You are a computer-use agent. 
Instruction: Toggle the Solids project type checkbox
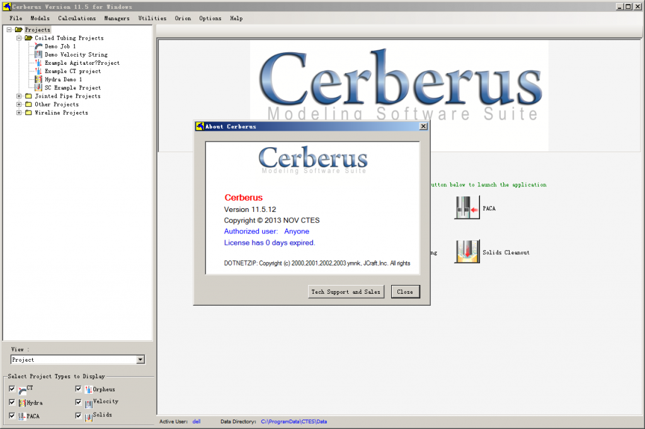pyautogui.click(x=78, y=415)
